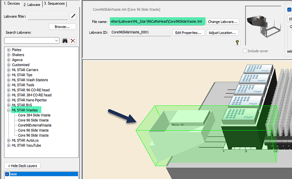
Task: Click the yellow key icon
Action: [237, 42]
